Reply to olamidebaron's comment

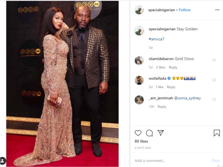click(173, 67)
